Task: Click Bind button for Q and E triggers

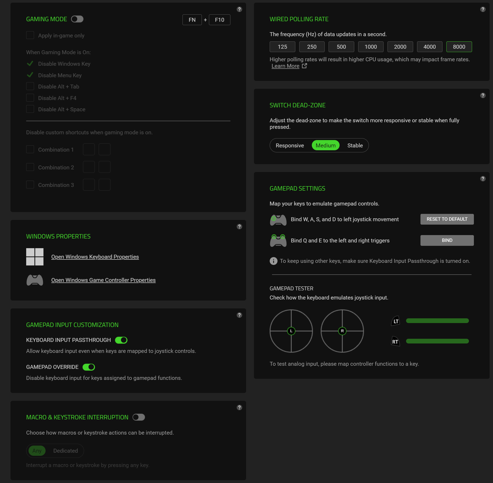Action: 447,240
